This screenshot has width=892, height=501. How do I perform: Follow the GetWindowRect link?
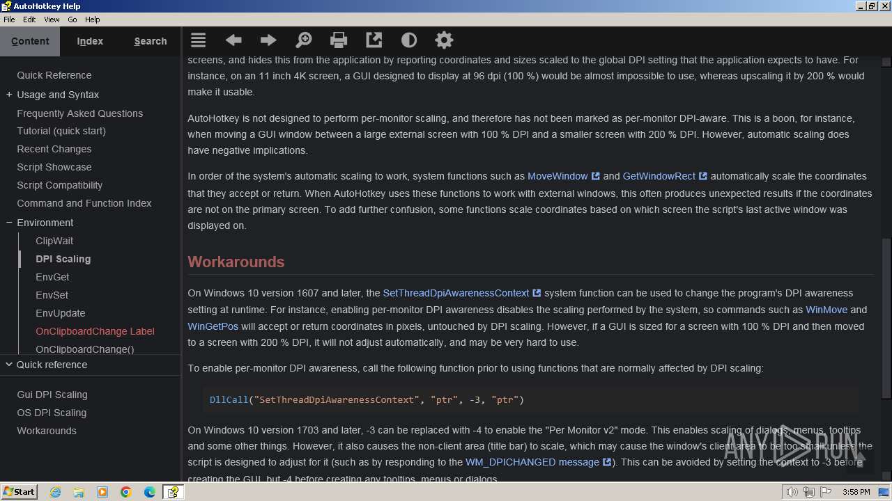[665, 176]
